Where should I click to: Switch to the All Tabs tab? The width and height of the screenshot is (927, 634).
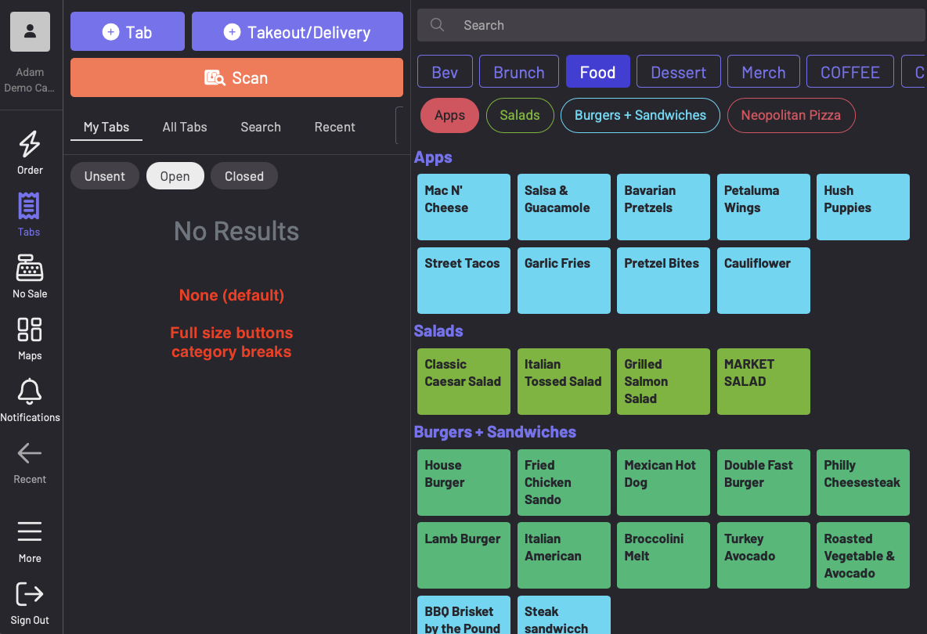click(185, 127)
